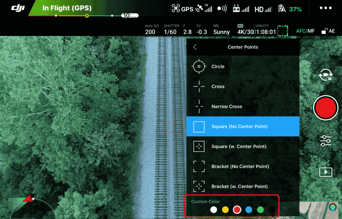The width and height of the screenshot is (342, 219).
Task: Select the Circle center point
Action: coord(243,67)
